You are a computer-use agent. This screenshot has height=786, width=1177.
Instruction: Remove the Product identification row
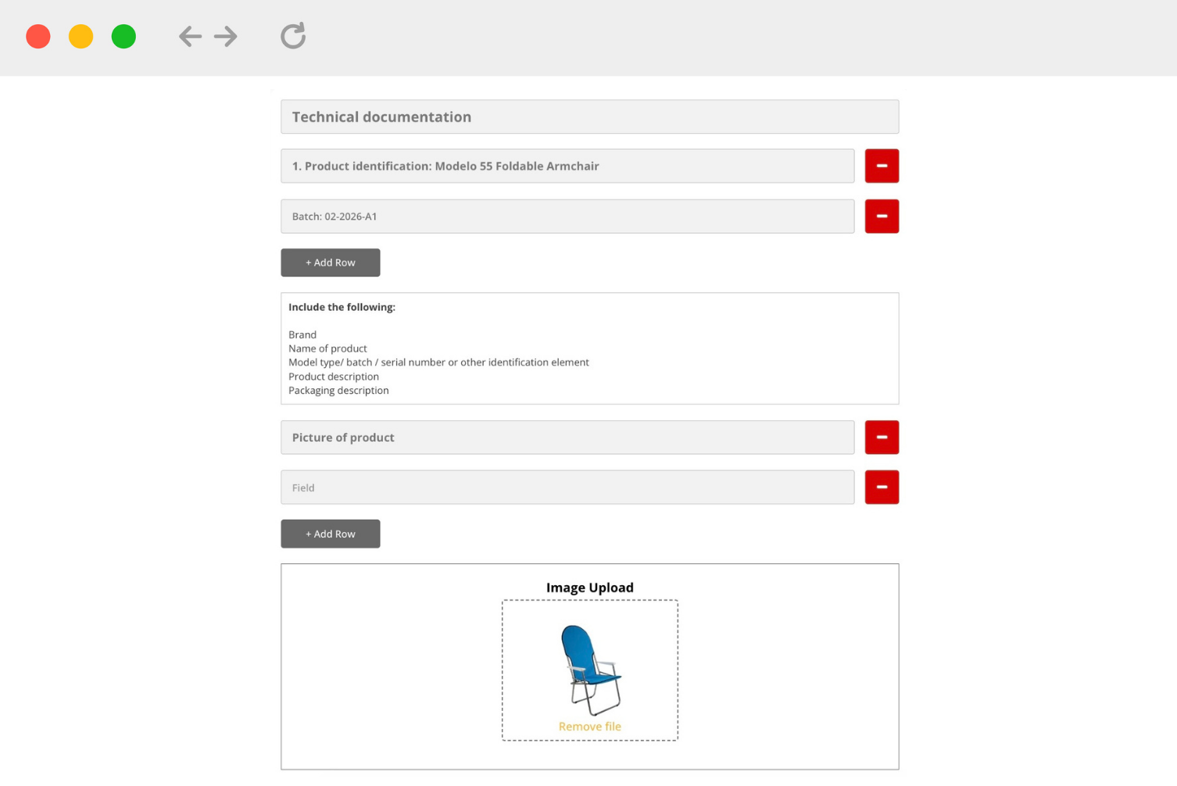[x=882, y=166]
